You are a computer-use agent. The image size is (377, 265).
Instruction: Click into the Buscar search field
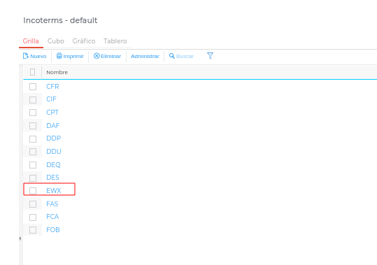tap(185, 56)
